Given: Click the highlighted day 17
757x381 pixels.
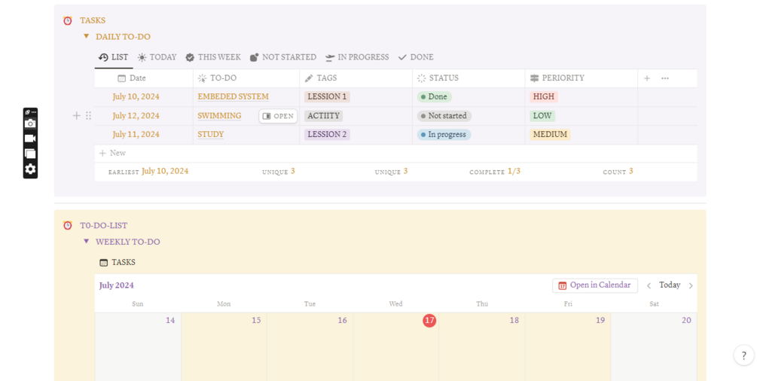Looking at the screenshot, I should [429, 320].
